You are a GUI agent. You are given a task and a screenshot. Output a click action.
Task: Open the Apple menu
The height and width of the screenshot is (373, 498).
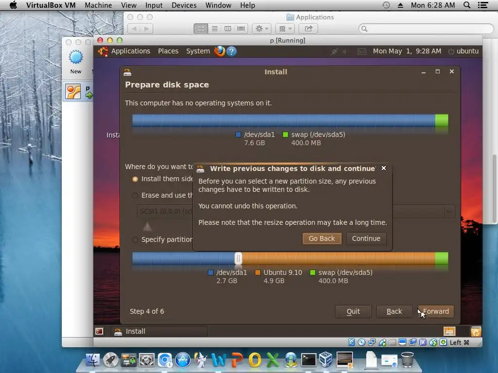[13, 5]
